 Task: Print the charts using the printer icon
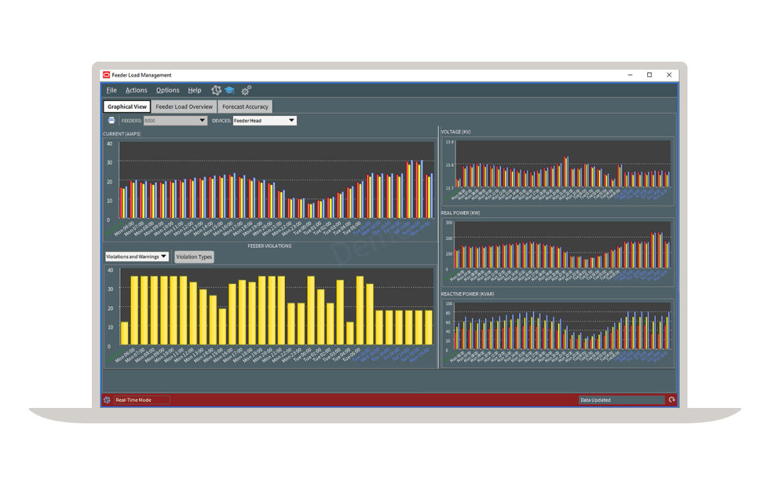111,121
